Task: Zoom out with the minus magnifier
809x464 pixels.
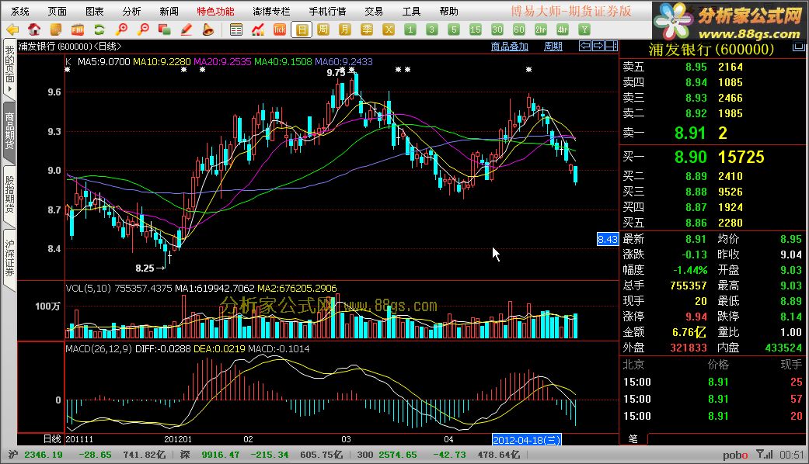Action: [x=143, y=29]
